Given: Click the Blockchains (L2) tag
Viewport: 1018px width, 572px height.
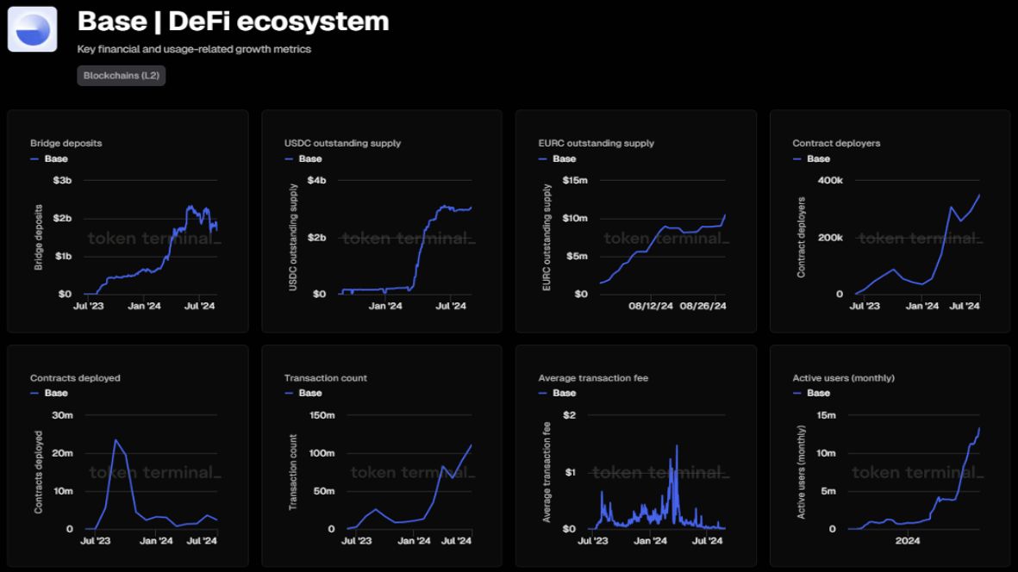Looking at the screenshot, I should [122, 75].
